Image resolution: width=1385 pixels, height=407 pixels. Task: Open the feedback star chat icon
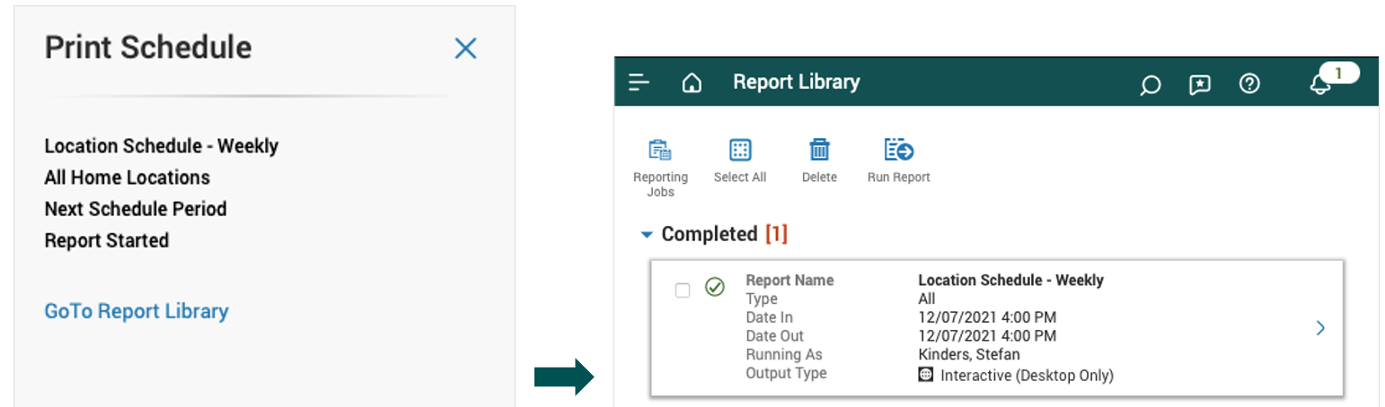click(x=1199, y=84)
